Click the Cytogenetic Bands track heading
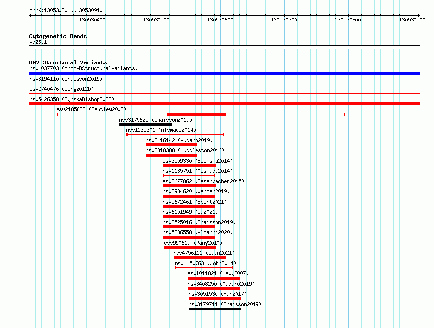 (x=58, y=36)
